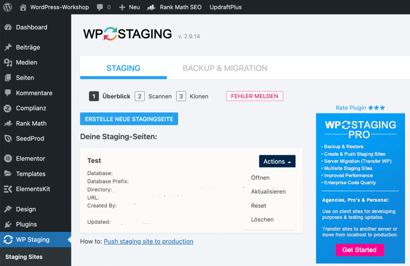The height and width of the screenshot is (266, 410).
Task: Switch to BACKUP & MIGRATION tab
Action: (x=225, y=68)
